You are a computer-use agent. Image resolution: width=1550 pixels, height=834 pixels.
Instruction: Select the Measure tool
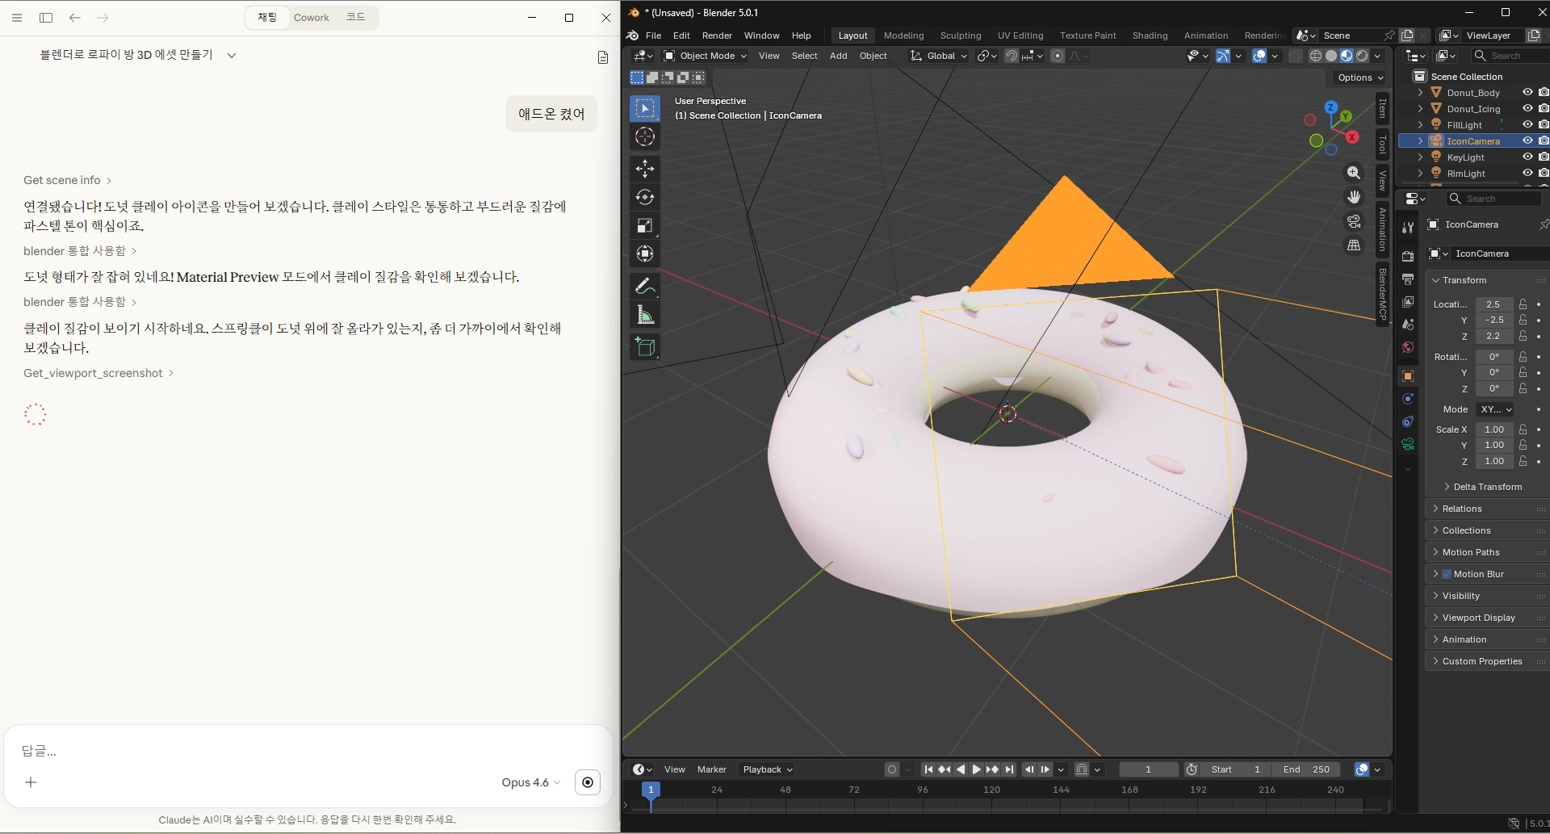coord(644,315)
